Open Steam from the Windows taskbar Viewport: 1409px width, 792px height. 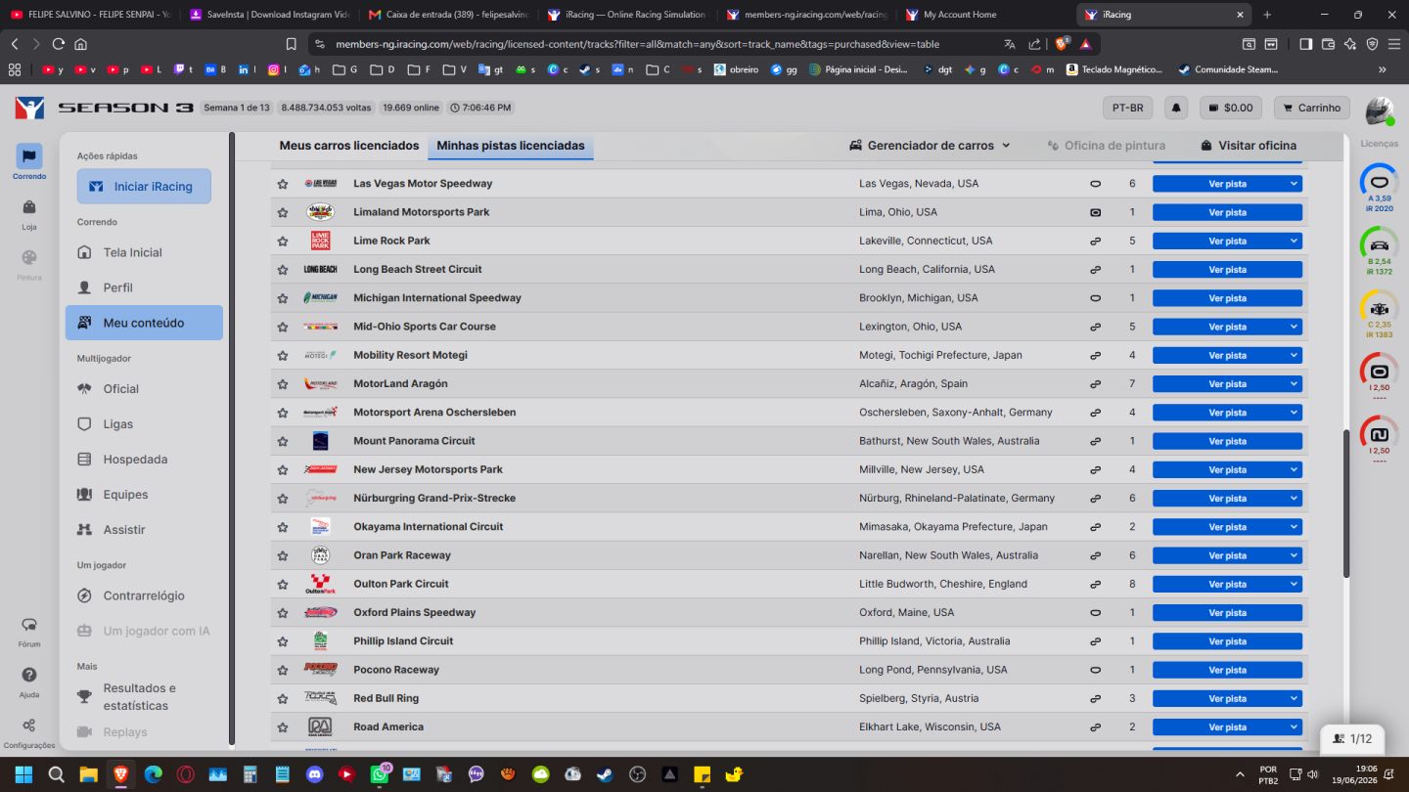606,774
